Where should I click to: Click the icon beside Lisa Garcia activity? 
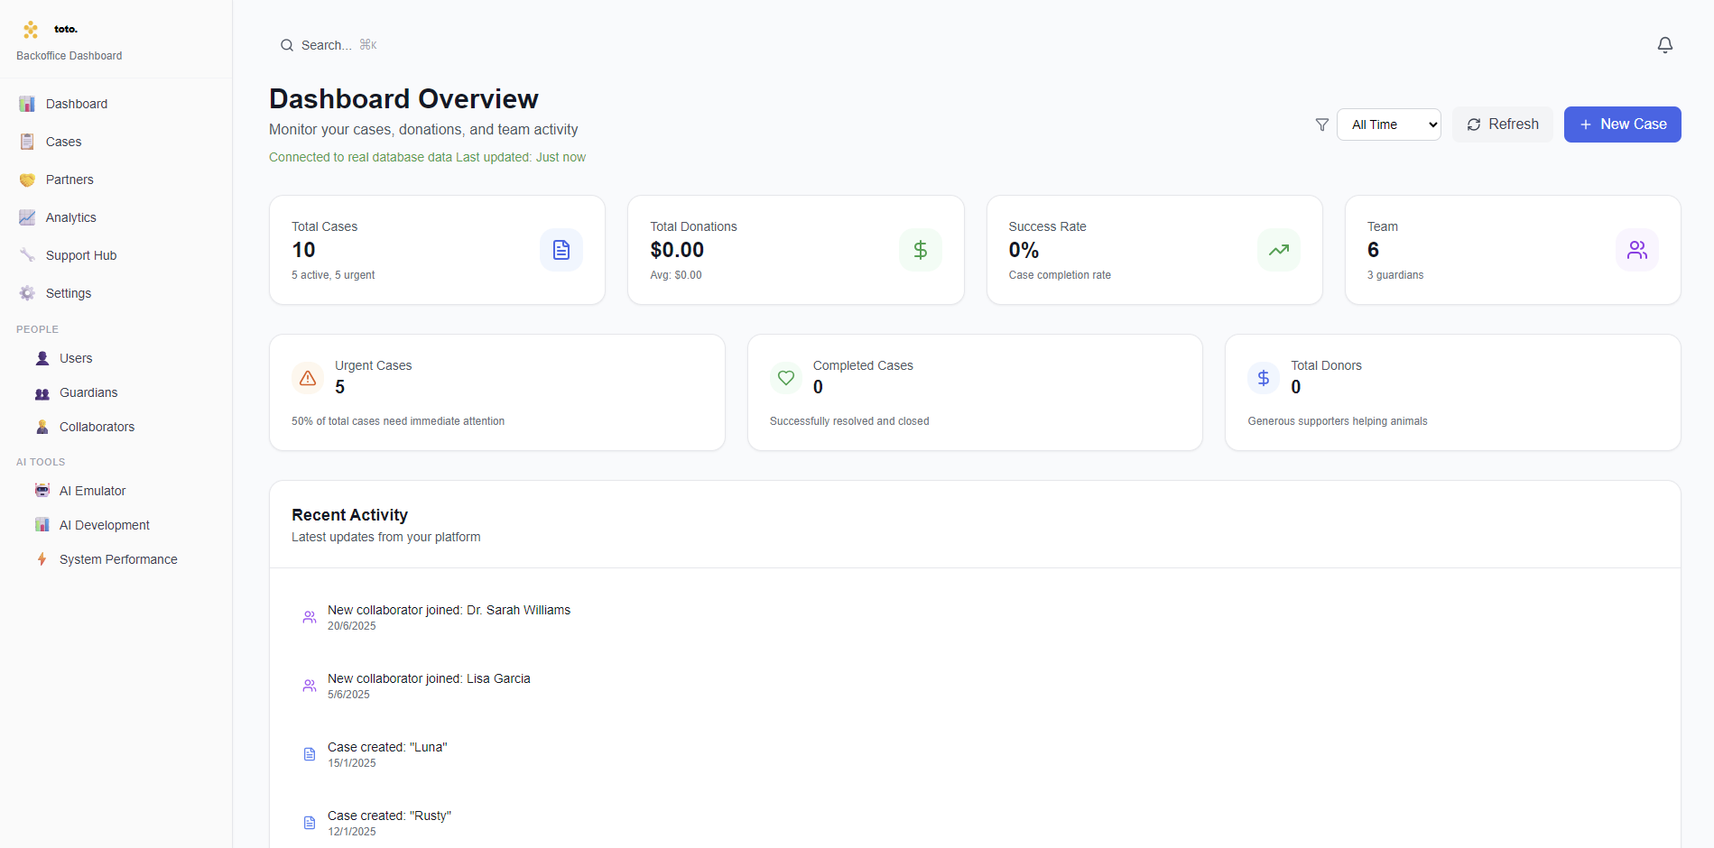click(x=310, y=686)
